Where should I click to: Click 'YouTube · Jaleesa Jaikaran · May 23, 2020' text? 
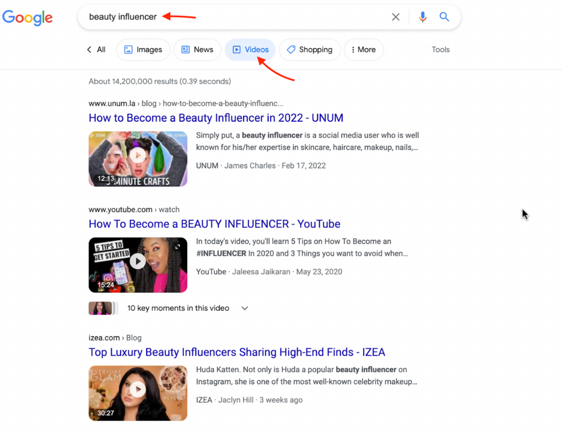(269, 272)
